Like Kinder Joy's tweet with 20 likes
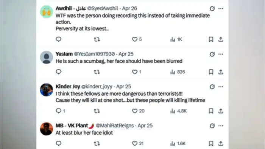 (x=138, y=111)
